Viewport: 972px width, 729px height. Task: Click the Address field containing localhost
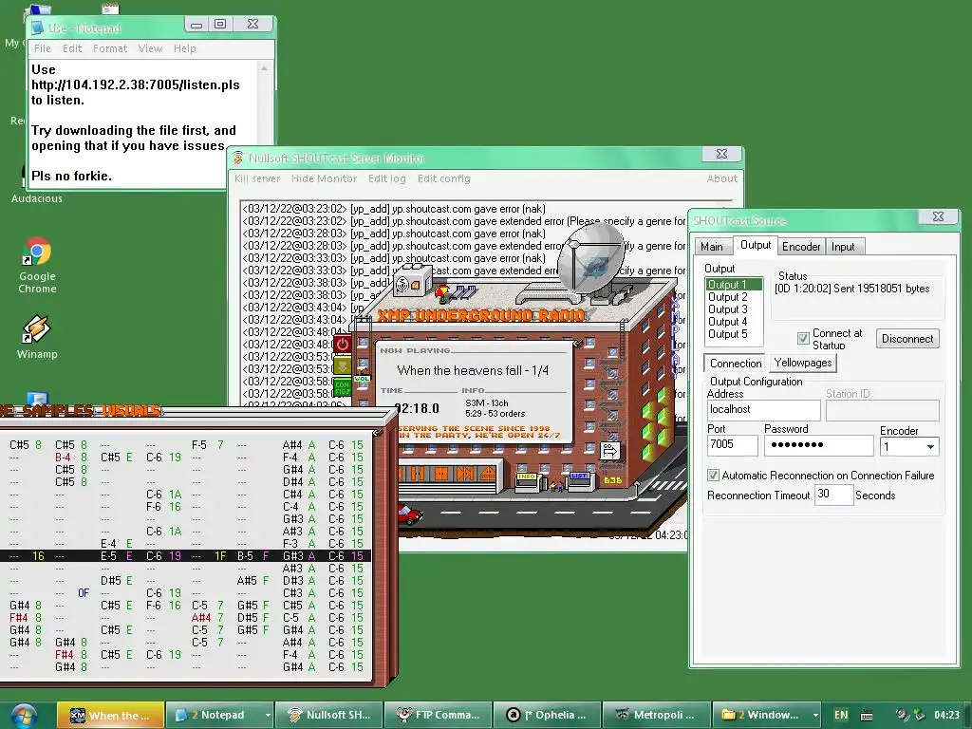pos(764,410)
